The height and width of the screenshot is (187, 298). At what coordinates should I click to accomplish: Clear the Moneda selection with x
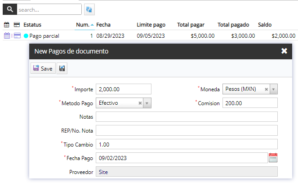(266, 89)
